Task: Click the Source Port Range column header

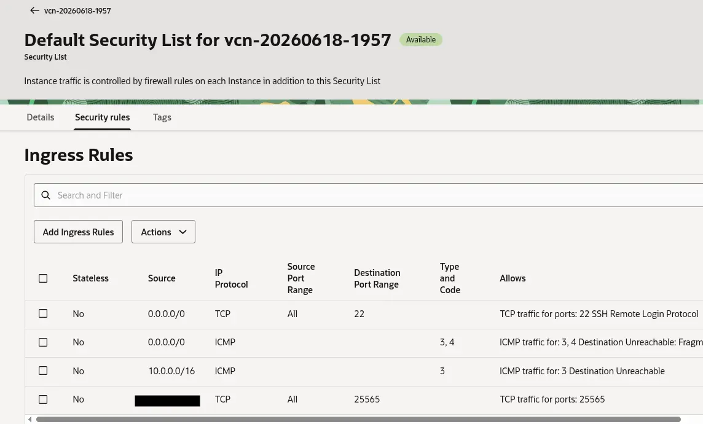Action: click(301, 278)
